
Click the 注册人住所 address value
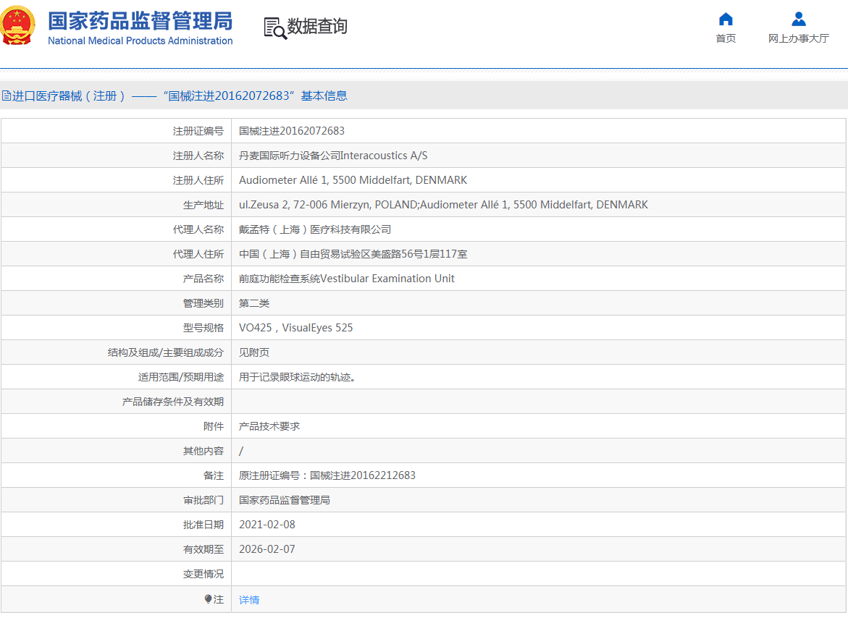pyautogui.click(x=353, y=180)
